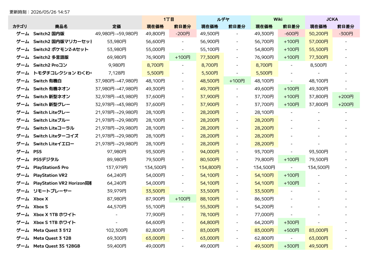Click Wiki price 77,000円
368x260 pixels.
coord(264,215)
